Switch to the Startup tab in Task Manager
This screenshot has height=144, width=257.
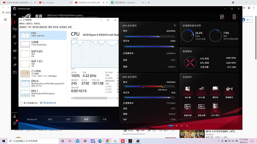coord(50,27)
